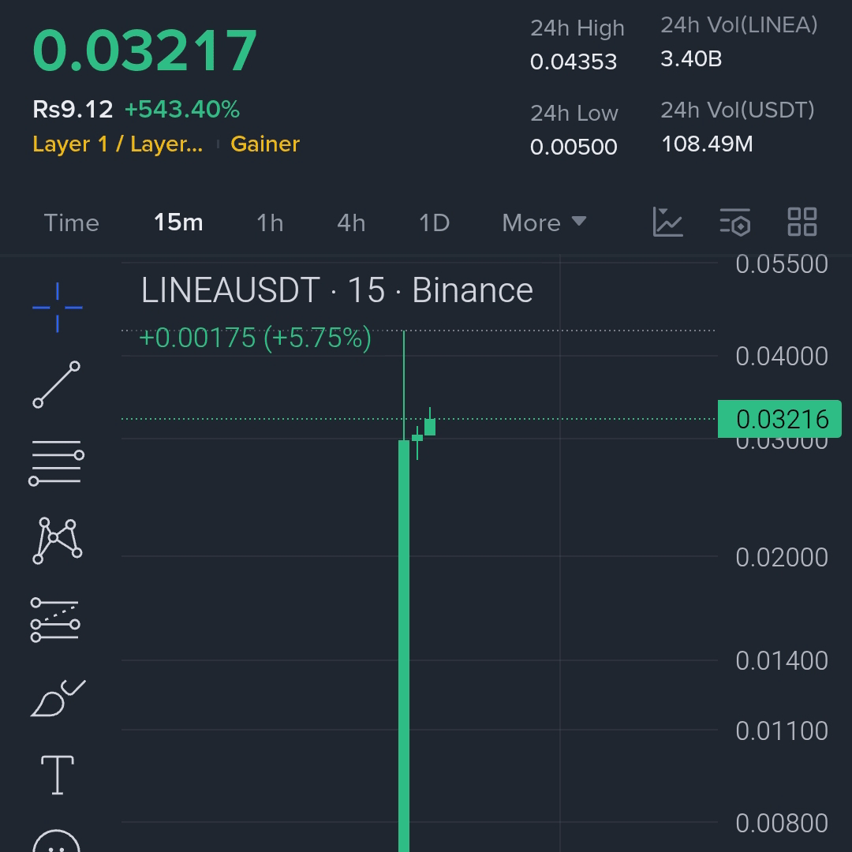
Task: Click the 0.02000 price axis label
Action: tap(782, 558)
